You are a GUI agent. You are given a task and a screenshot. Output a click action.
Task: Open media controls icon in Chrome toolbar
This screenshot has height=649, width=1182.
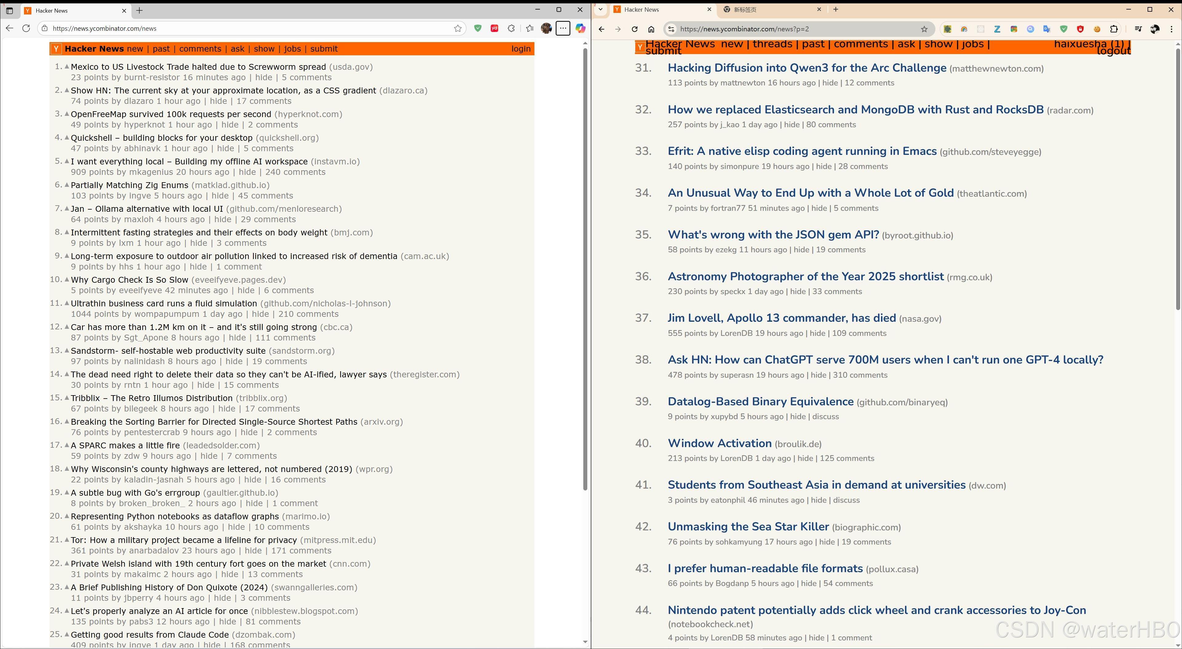(x=1138, y=29)
